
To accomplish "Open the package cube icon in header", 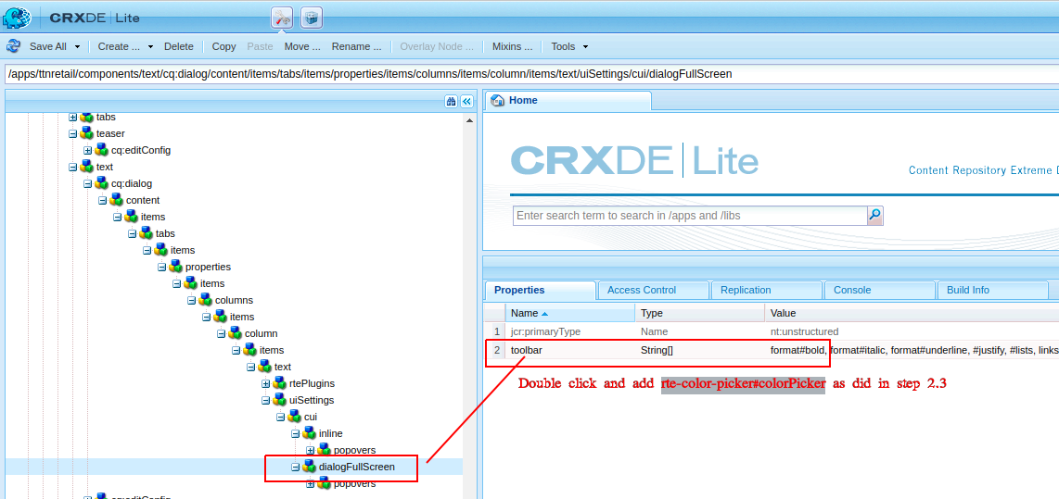I will (x=312, y=18).
